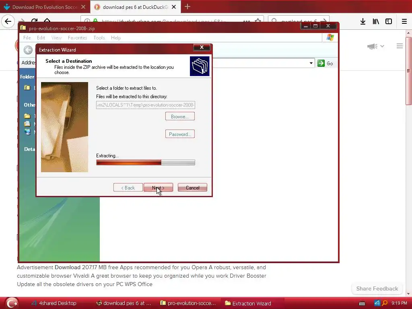Click Browse button in Extraction Wizard

pos(180,116)
